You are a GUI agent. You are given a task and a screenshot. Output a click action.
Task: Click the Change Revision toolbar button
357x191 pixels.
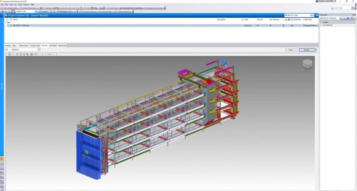(x=123, y=11)
